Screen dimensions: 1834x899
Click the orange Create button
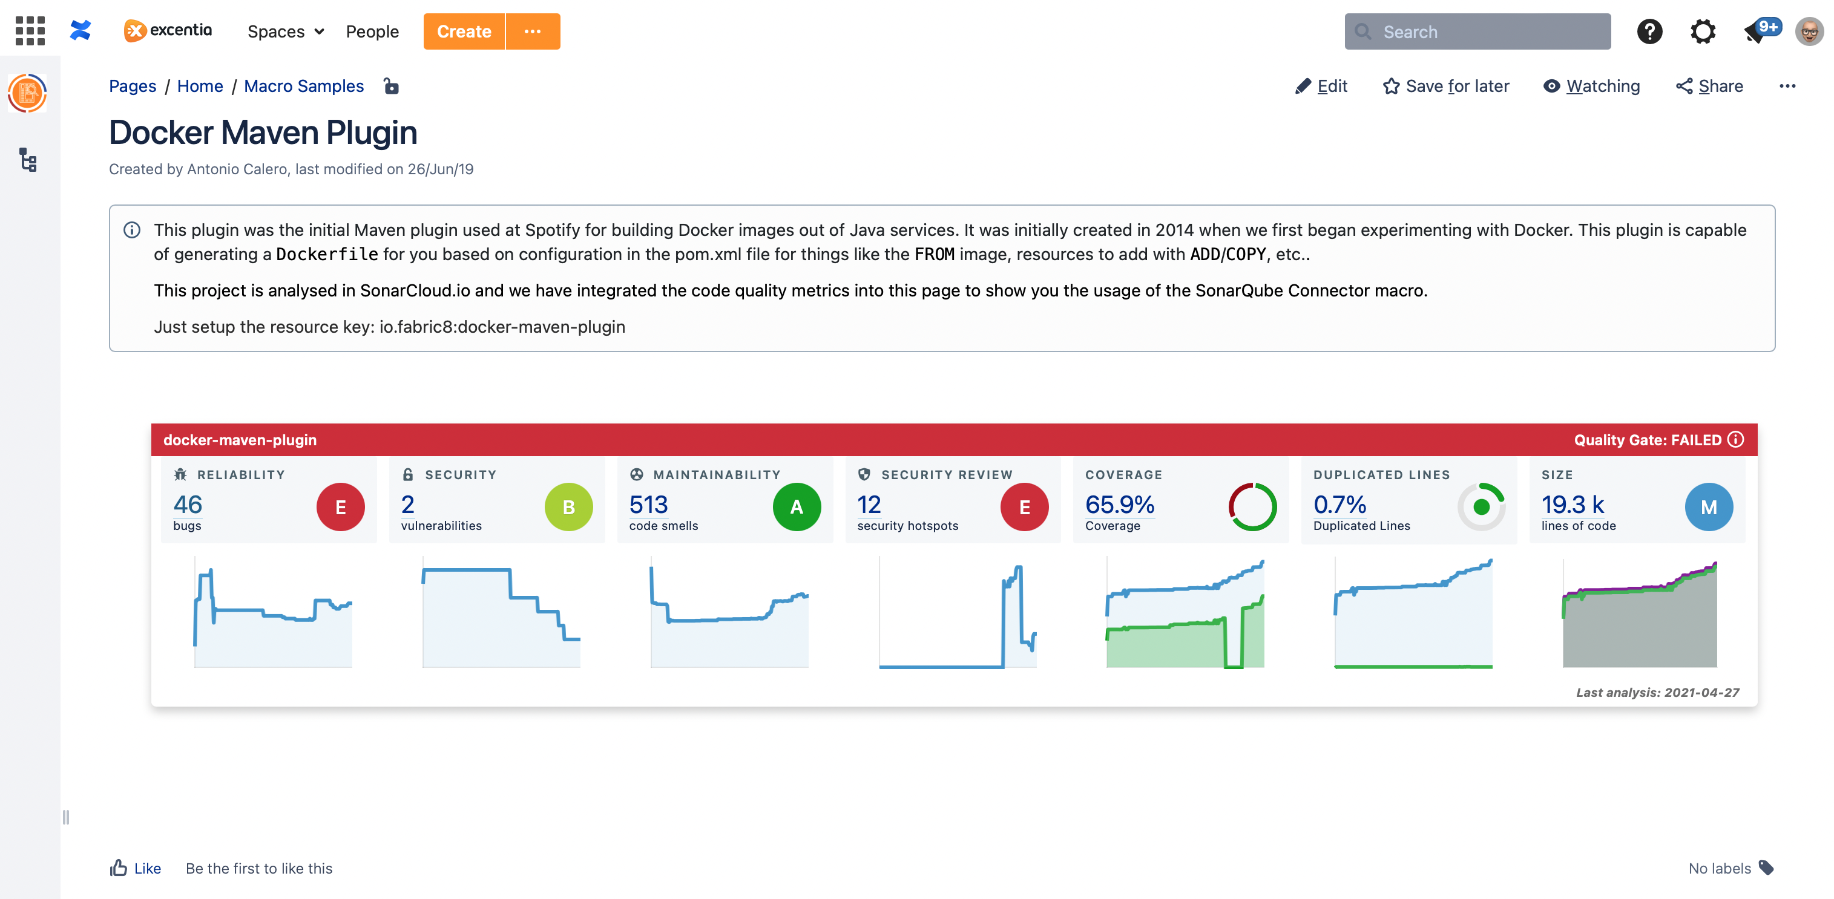pos(464,31)
